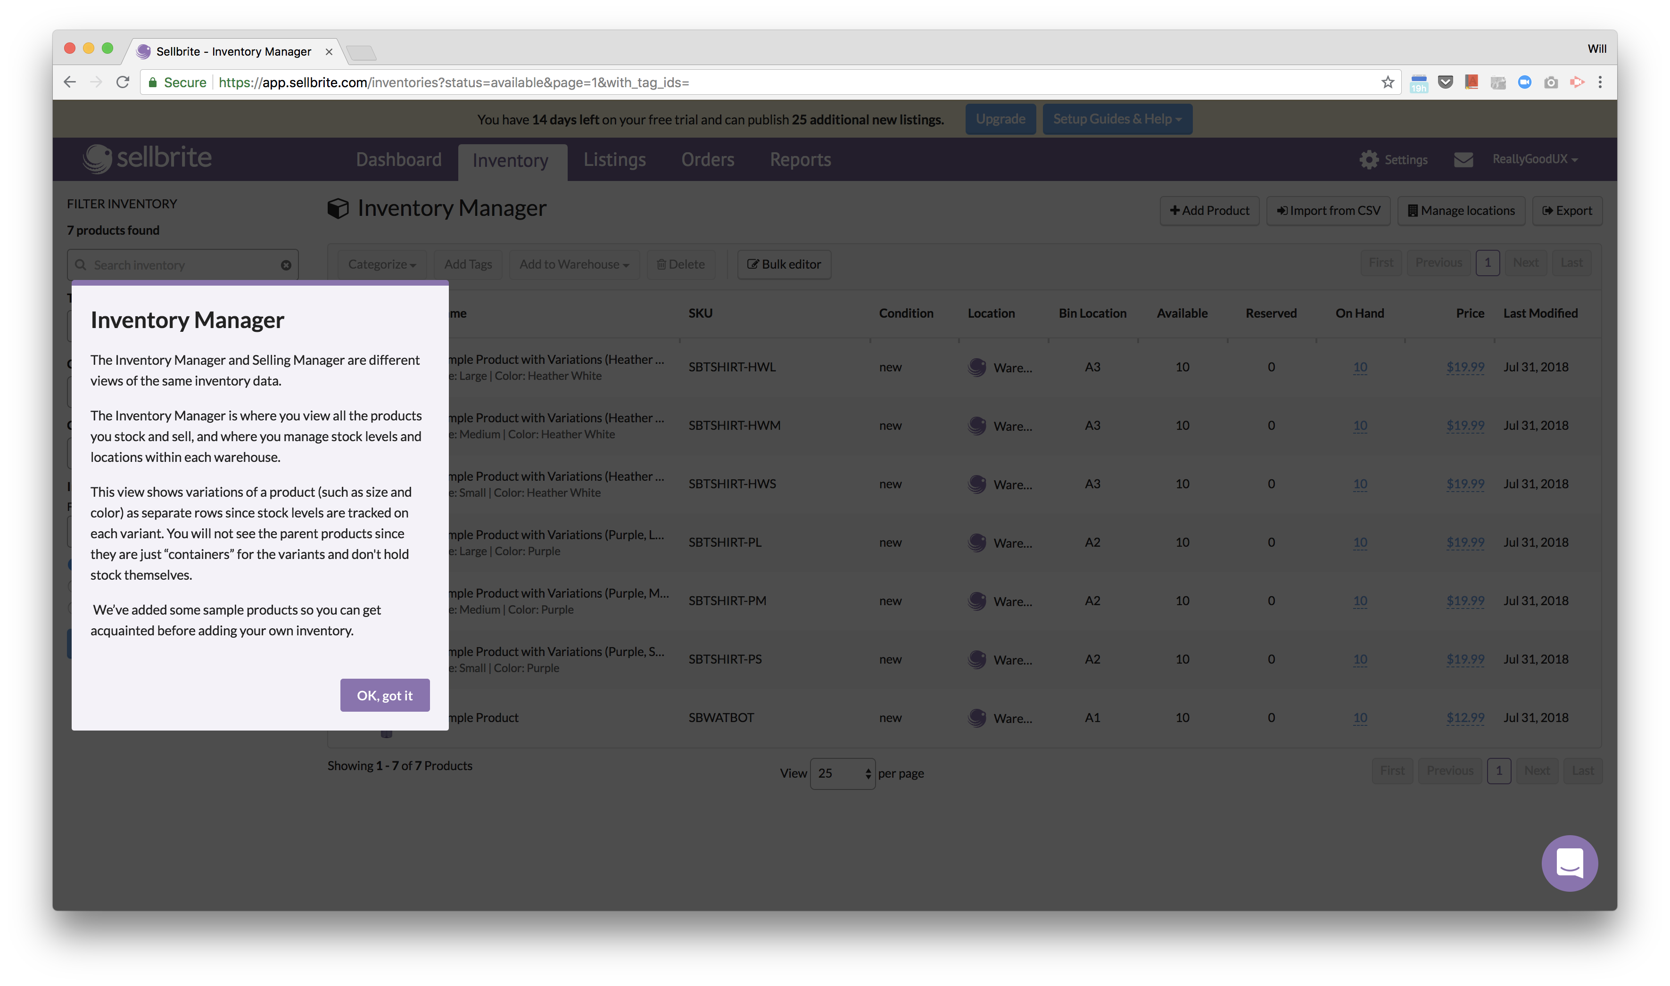The image size is (1670, 986).
Task: Open Setup Guides & Help dropdown
Action: tap(1117, 119)
